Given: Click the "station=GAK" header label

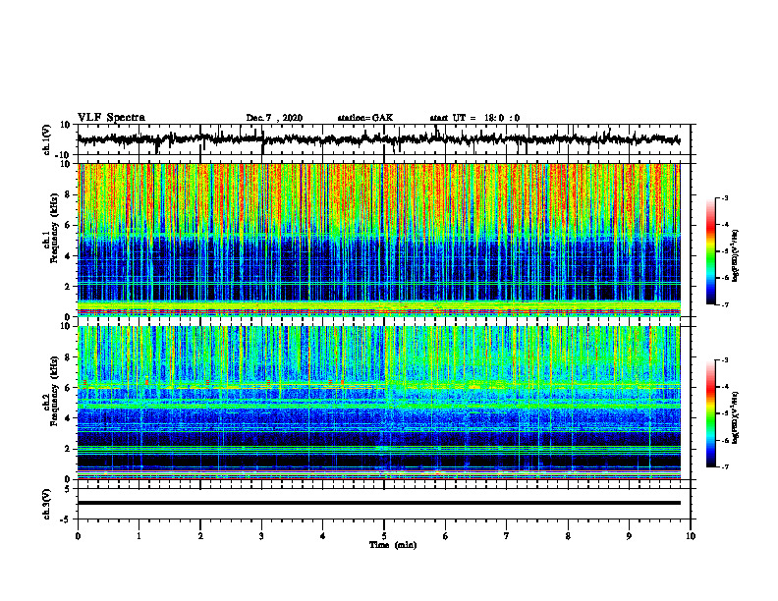Looking at the screenshot, I should 365,118.
